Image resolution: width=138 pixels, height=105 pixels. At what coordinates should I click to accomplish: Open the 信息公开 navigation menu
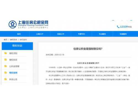click(x=61, y=34)
